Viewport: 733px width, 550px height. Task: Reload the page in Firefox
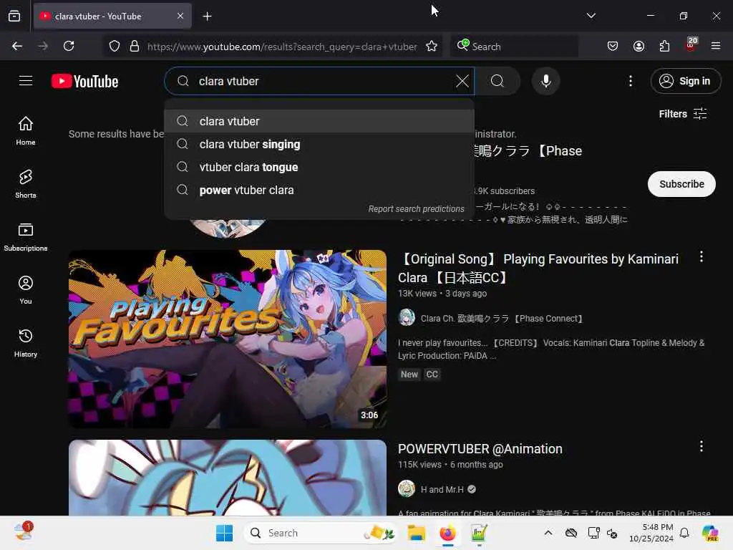69,46
